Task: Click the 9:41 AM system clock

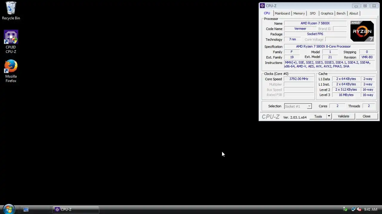Action: point(371,210)
